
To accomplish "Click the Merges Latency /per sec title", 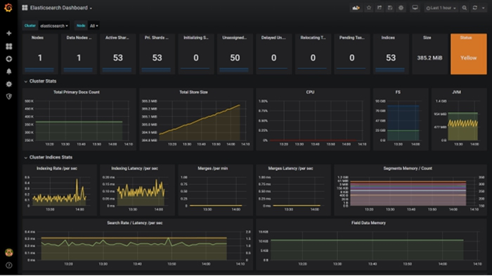I will point(290,169).
